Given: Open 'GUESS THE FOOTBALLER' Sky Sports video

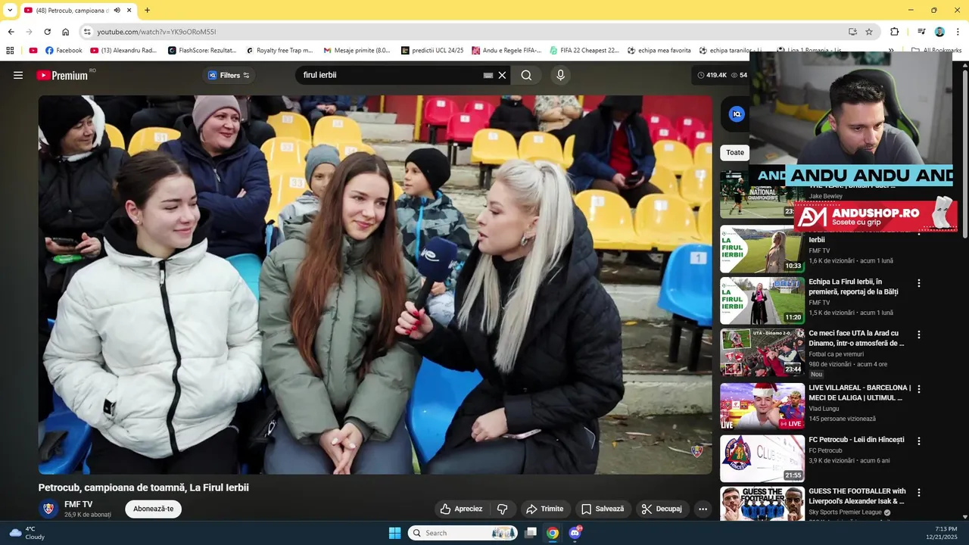Looking at the screenshot, I should click(x=762, y=503).
